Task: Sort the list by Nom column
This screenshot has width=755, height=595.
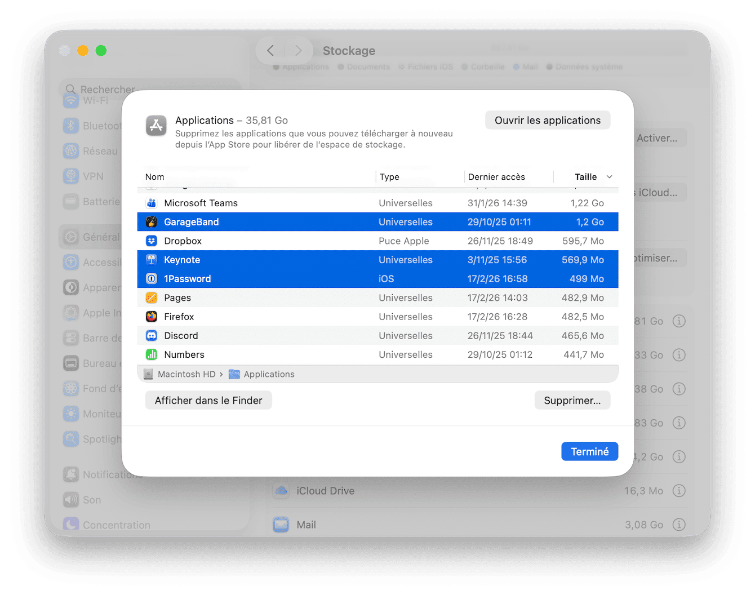Action: (x=155, y=177)
